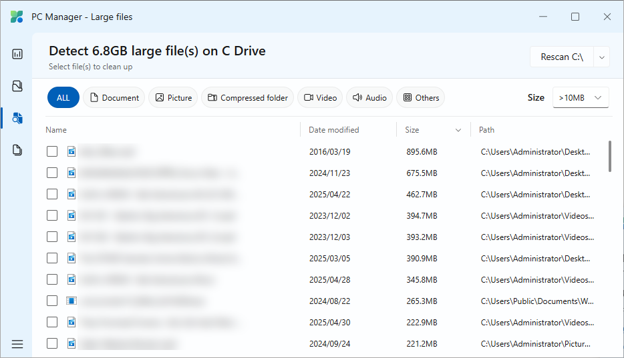Filter by Others file type
Screen dimensions: 624x358
421,97
